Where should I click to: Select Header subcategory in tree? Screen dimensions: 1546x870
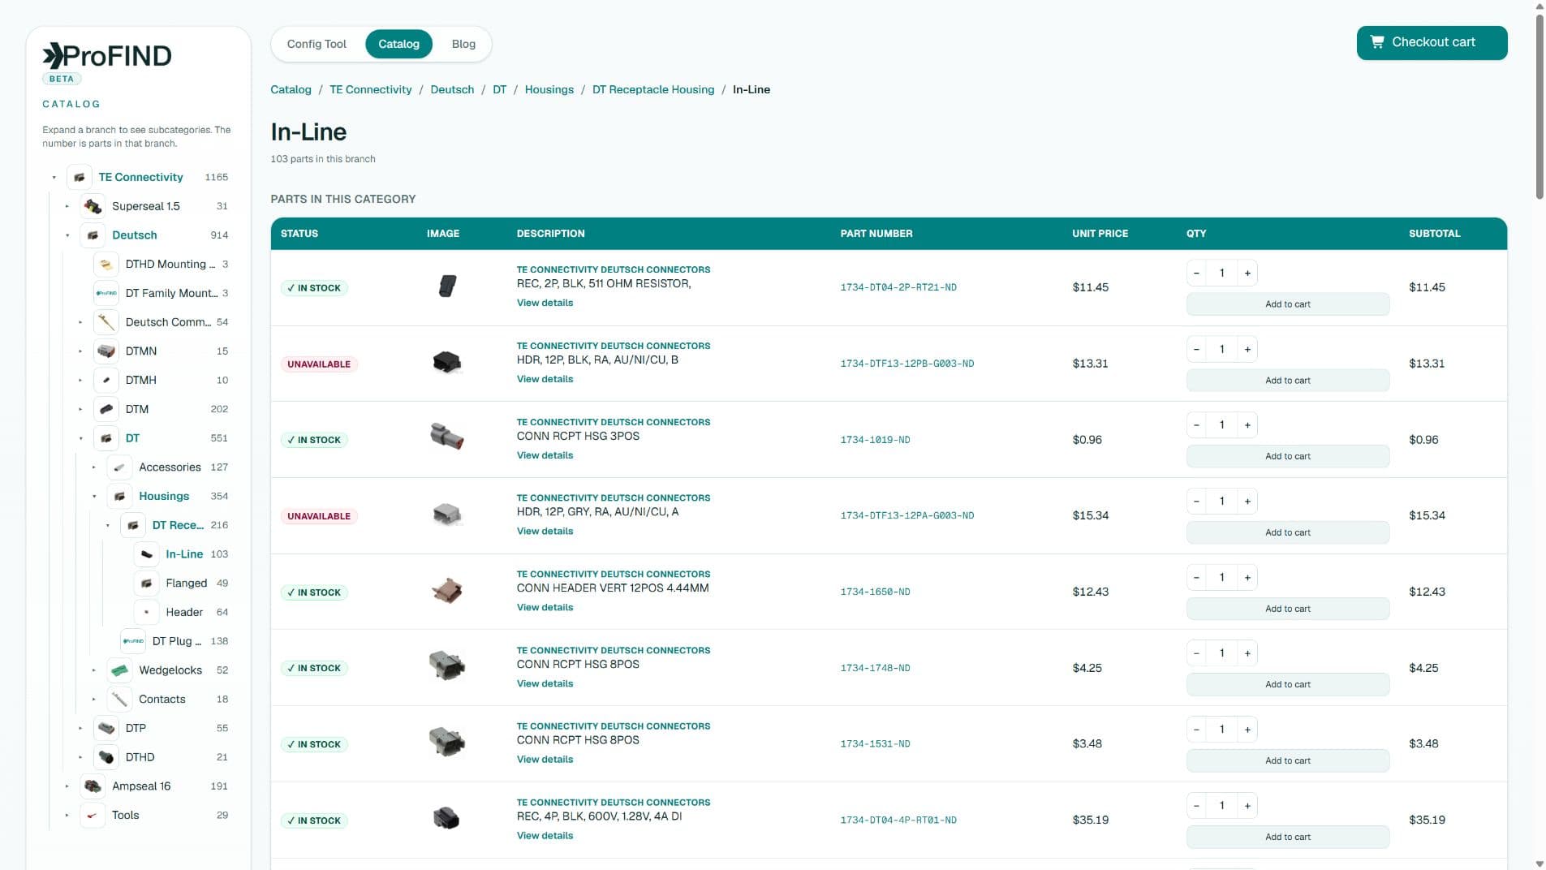[184, 613]
